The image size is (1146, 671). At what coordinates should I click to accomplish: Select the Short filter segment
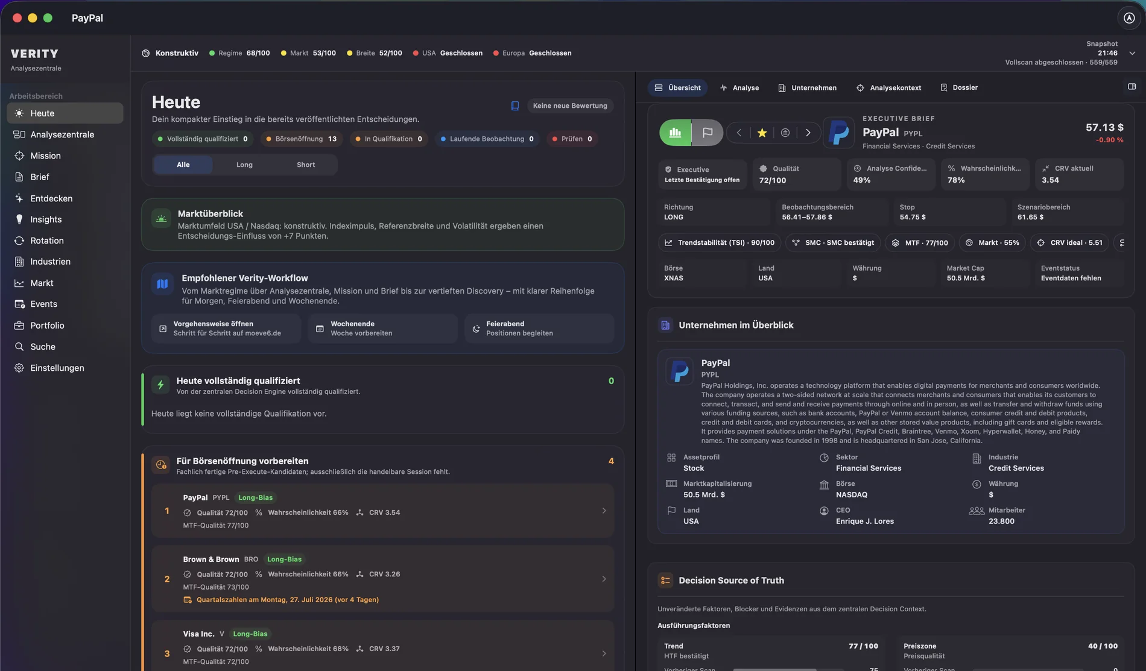[x=306, y=165]
